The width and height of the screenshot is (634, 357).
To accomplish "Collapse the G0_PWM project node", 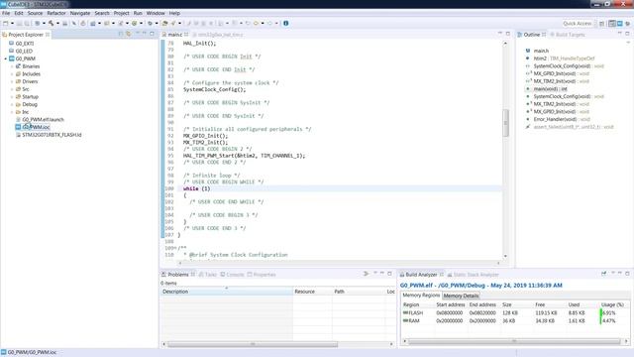I will point(6,59).
